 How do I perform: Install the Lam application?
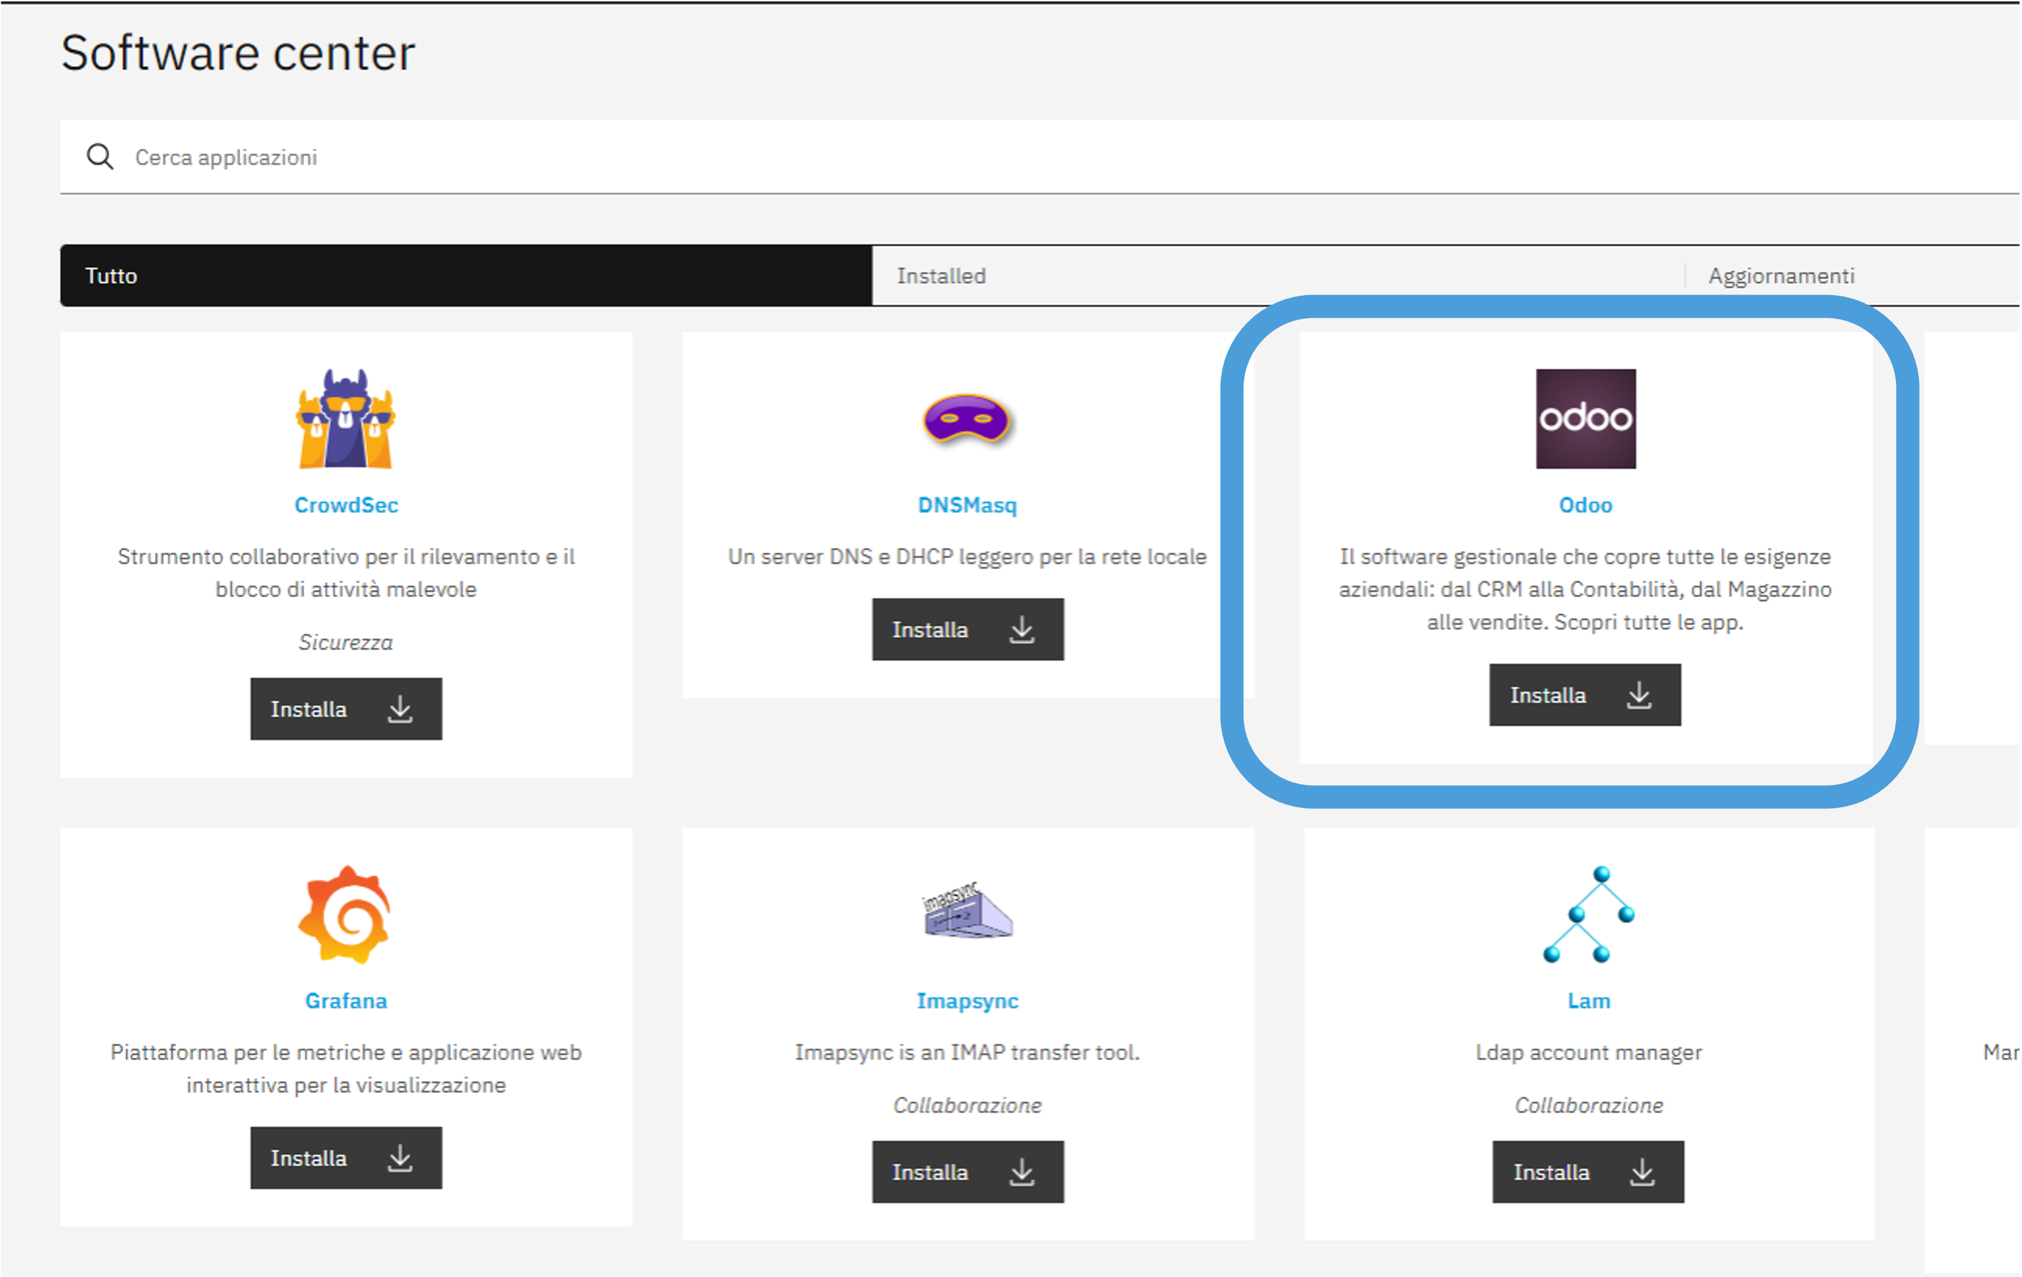1588,1172
